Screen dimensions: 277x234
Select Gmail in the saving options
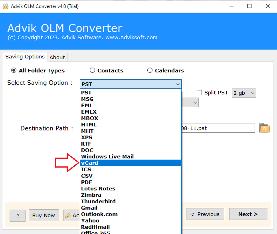131,208
